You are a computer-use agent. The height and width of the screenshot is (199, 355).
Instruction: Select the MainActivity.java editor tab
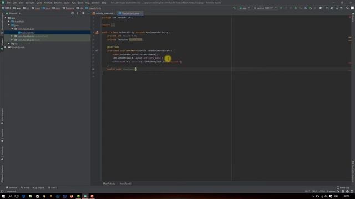pos(130,13)
